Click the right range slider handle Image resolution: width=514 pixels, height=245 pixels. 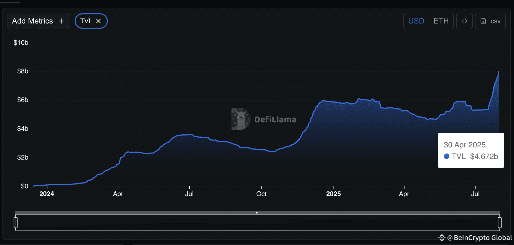[x=500, y=223]
